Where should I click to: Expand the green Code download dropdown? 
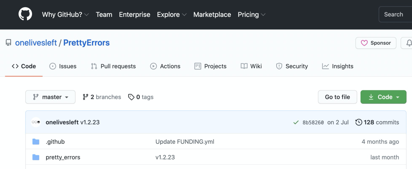pos(383,97)
